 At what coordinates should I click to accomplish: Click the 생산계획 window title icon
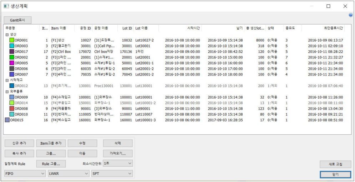coord(6,6)
